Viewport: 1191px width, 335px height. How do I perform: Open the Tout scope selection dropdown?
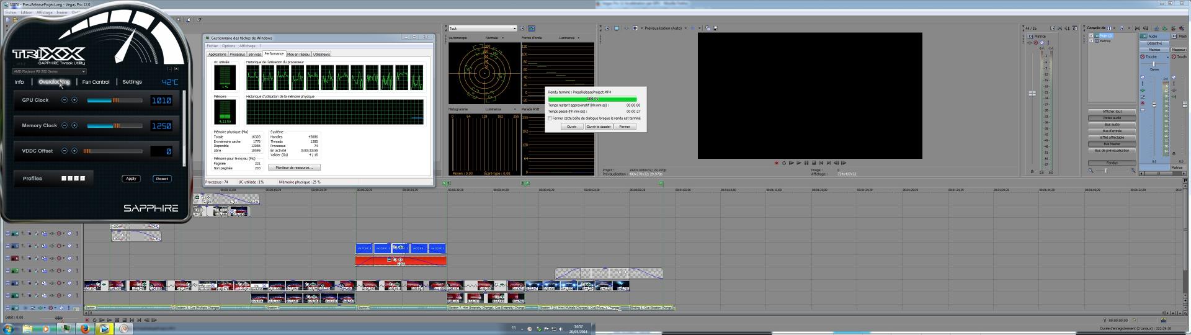click(514, 28)
